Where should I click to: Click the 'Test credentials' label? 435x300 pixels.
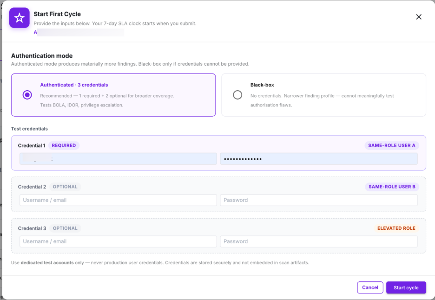29,129
